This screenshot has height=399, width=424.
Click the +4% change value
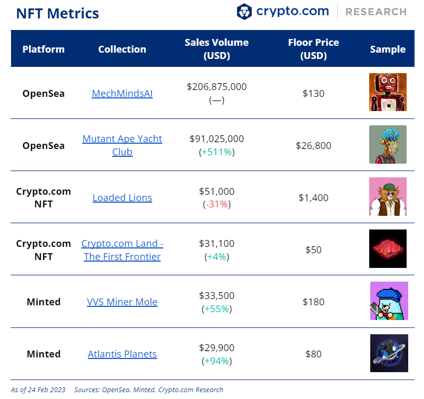[x=216, y=256]
